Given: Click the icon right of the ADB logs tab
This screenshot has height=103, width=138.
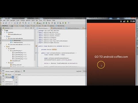Looking at the screenshot, I should (x=24, y=71).
